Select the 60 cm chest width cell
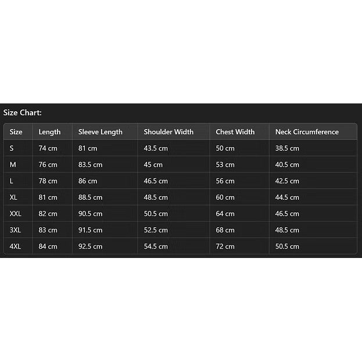Screen dimensions: 362x362 click(x=225, y=198)
